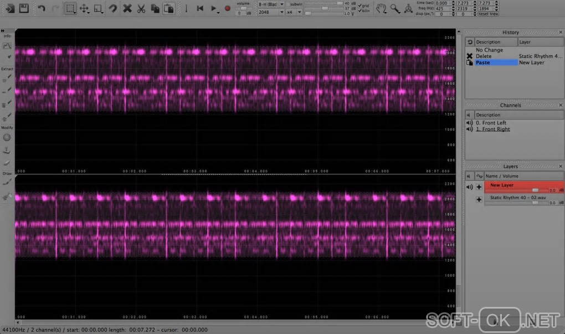565x334 pixels.
Task: Select the hand pan tool
Action: pos(381,8)
